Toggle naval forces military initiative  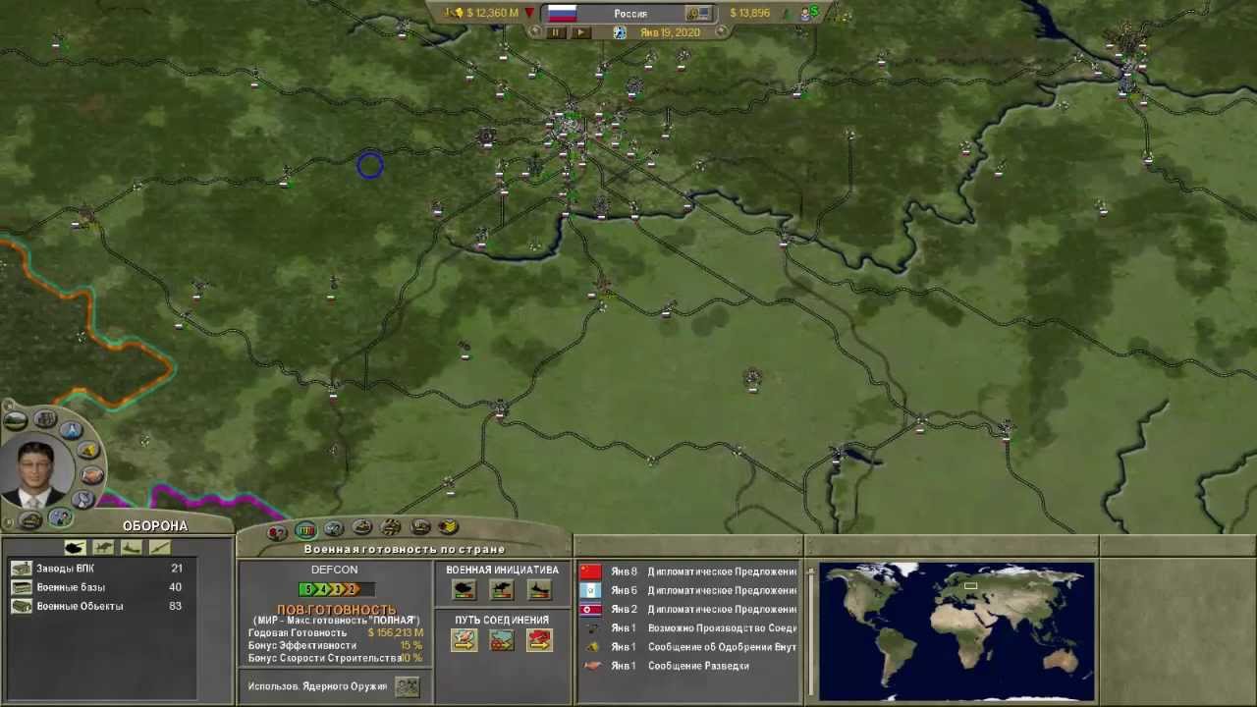pos(539,590)
